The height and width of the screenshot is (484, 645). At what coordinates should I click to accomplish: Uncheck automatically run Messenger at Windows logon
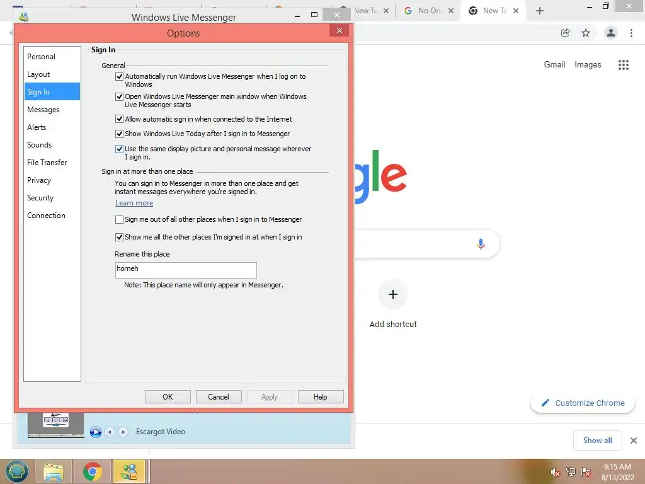(119, 76)
